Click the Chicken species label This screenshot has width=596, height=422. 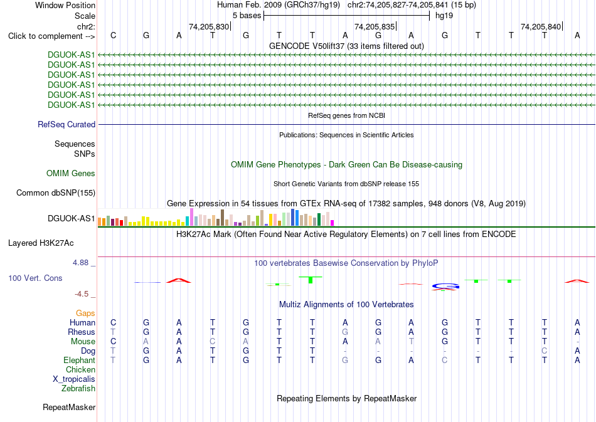[80, 369]
